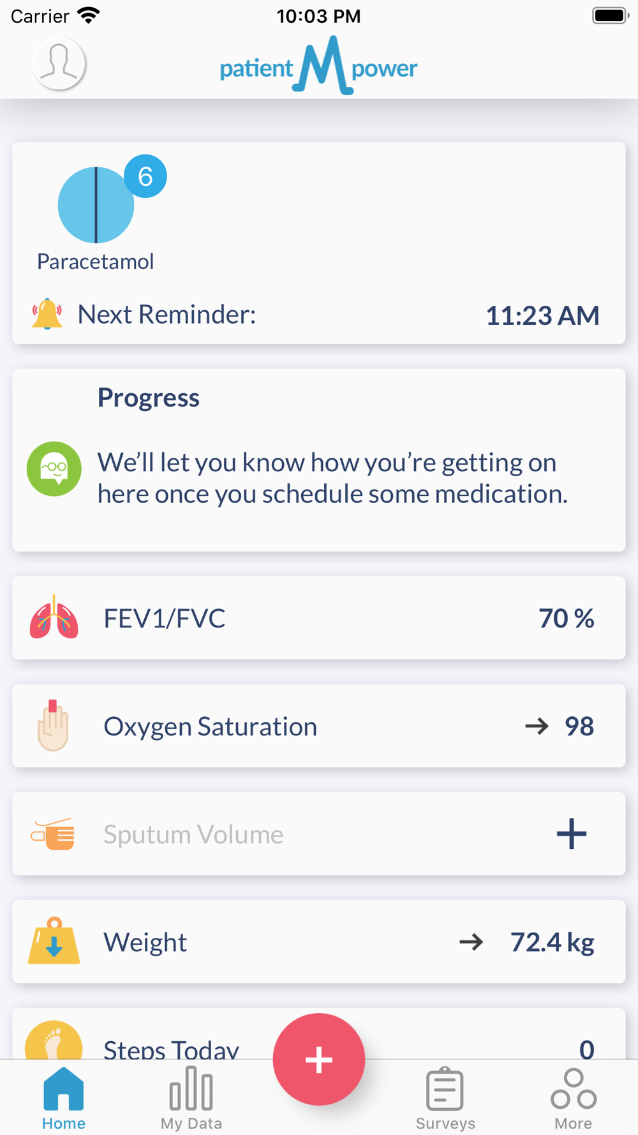Switch to the My Data tab

(x=191, y=1099)
